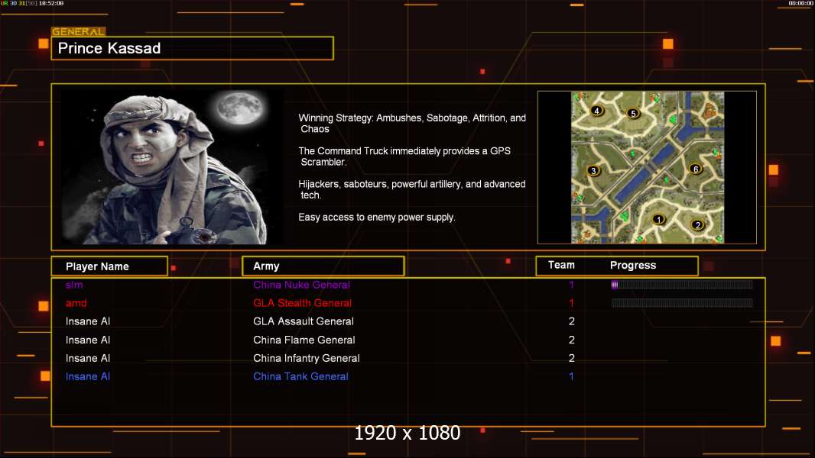Select start position marker 4 on the map
This screenshot has height=458, width=815.
596,110
